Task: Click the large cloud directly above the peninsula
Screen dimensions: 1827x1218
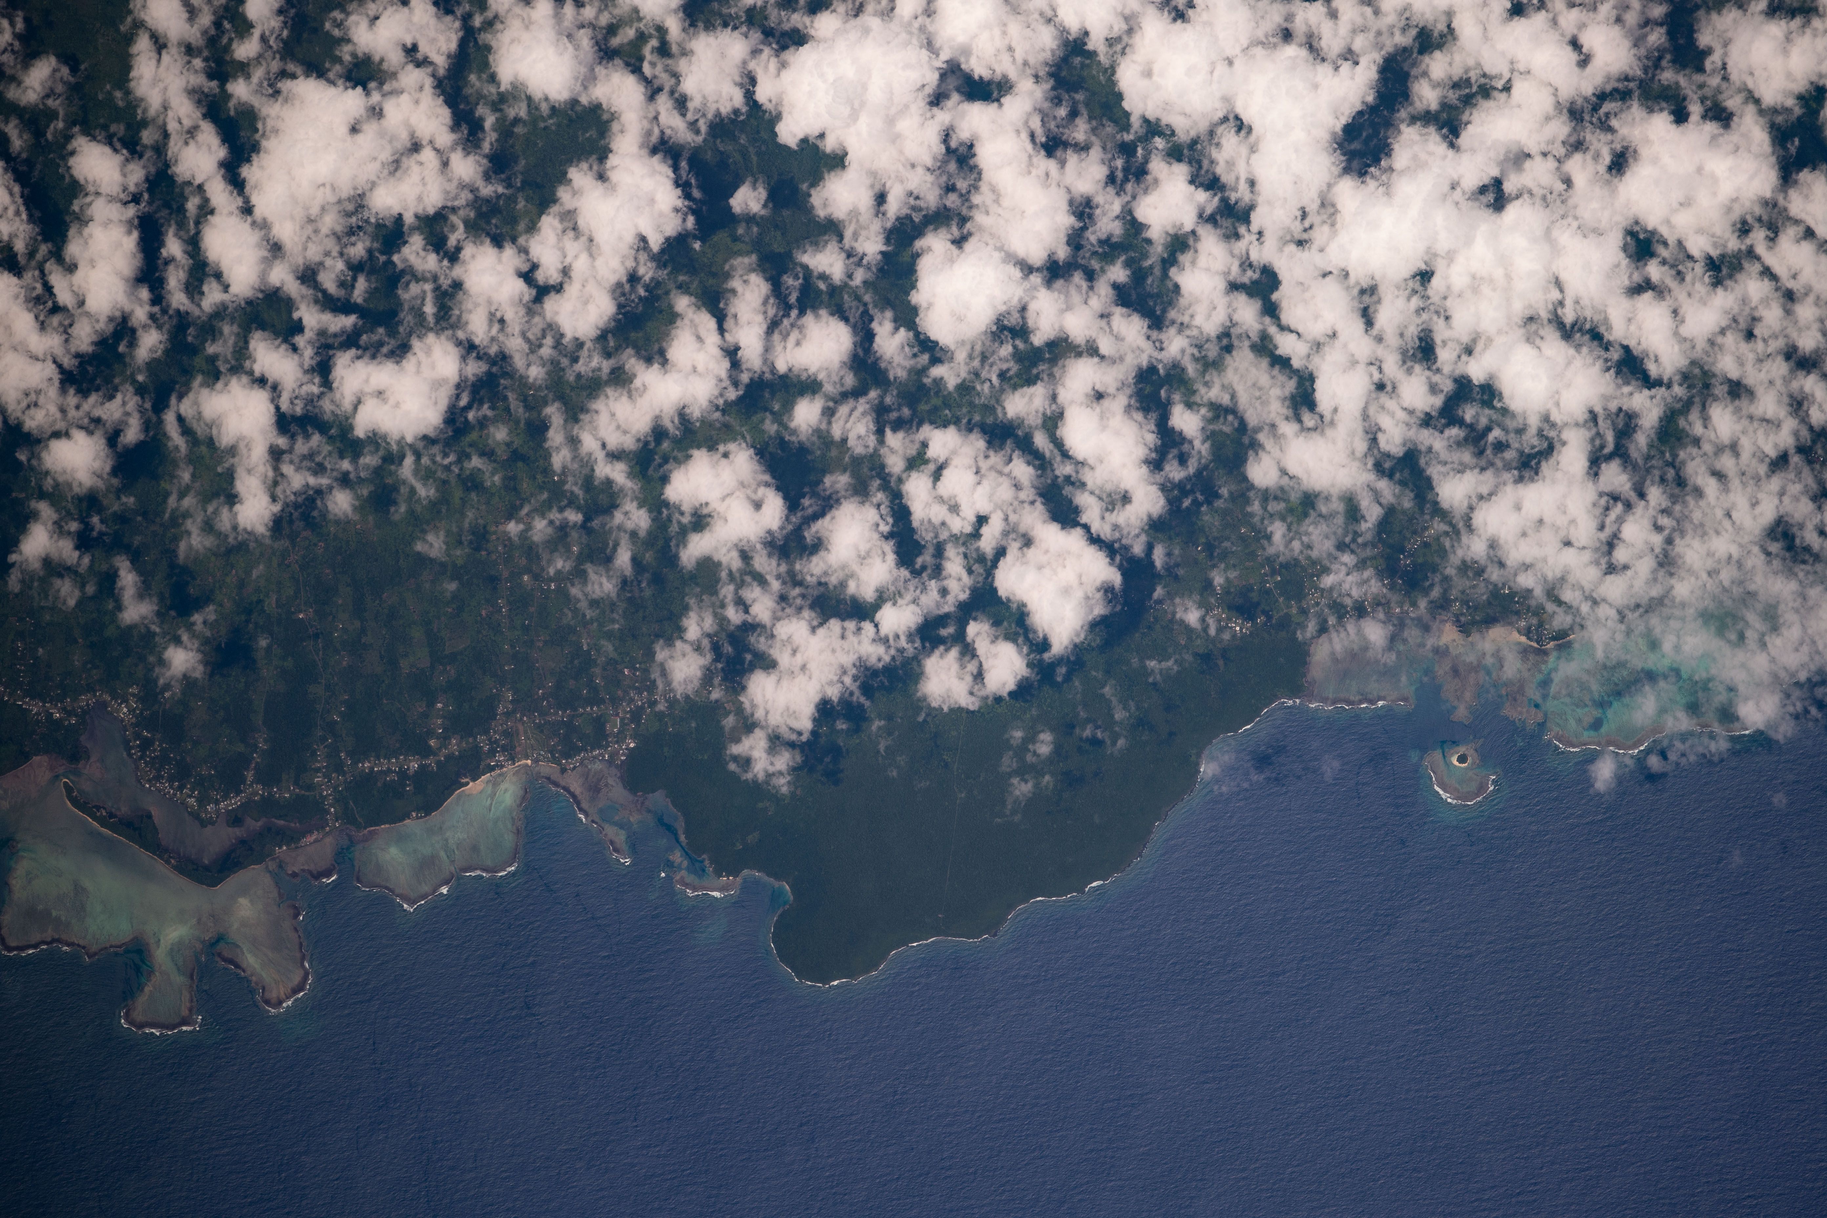Action: pos(808,676)
